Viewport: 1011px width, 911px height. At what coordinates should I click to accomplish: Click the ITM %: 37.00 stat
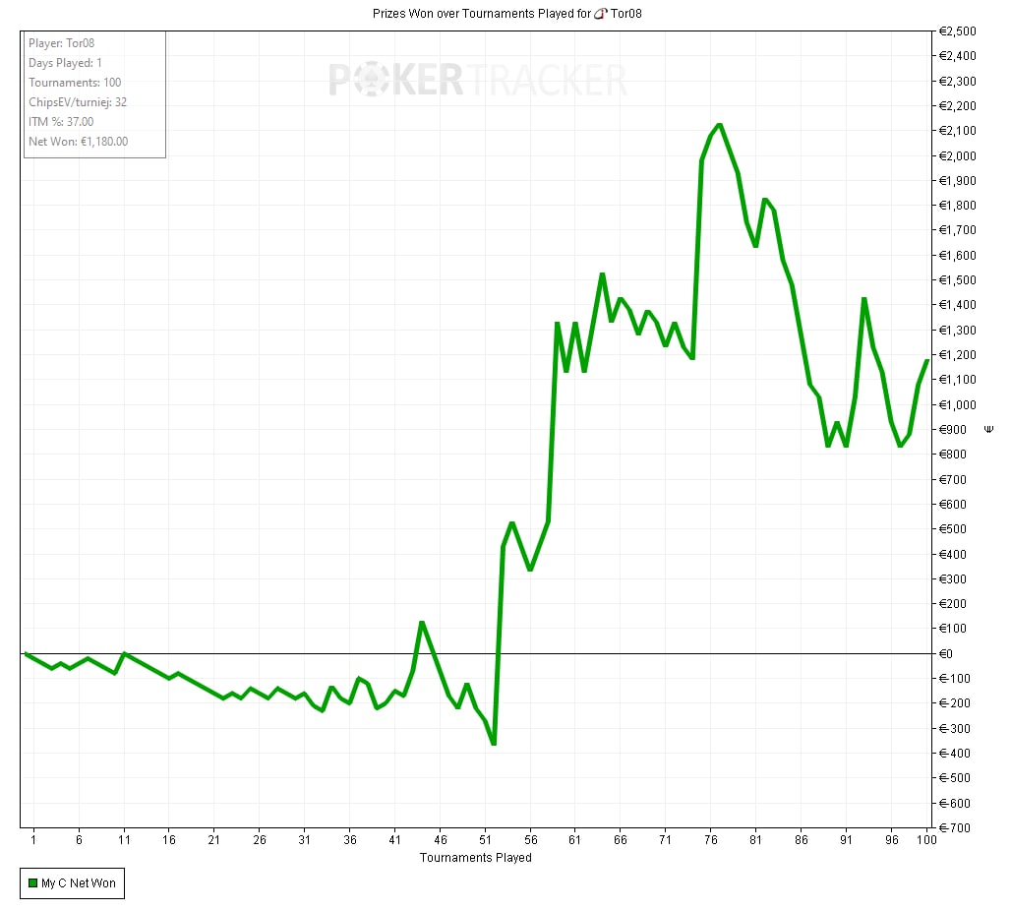(61, 122)
